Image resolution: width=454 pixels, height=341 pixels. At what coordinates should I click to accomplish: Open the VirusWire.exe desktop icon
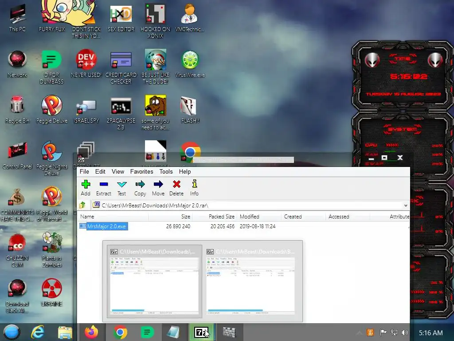tap(190, 64)
